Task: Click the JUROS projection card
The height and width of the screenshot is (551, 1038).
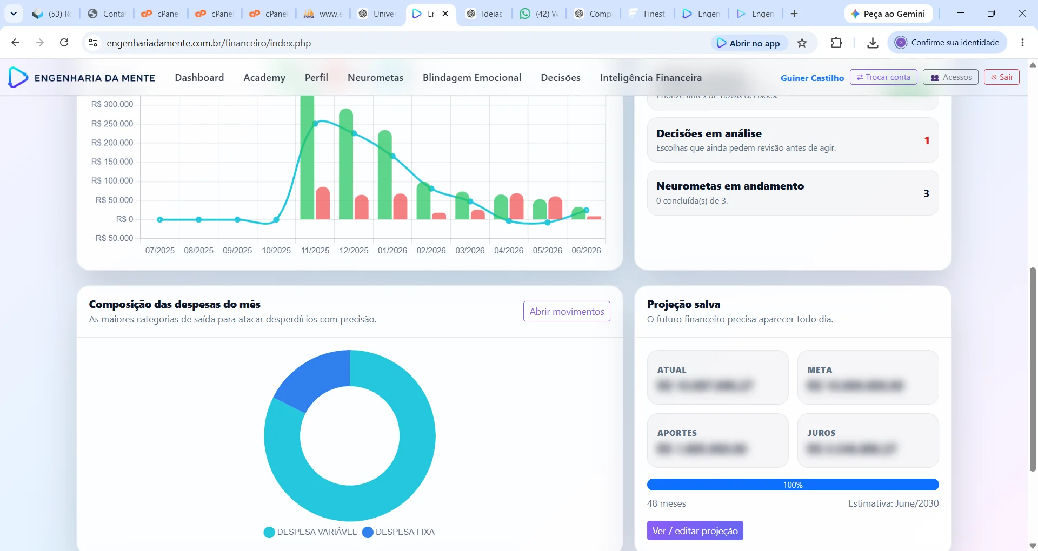Action: click(x=868, y=440)
